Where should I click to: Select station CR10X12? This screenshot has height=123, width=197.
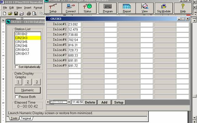[x=28, y=50]
